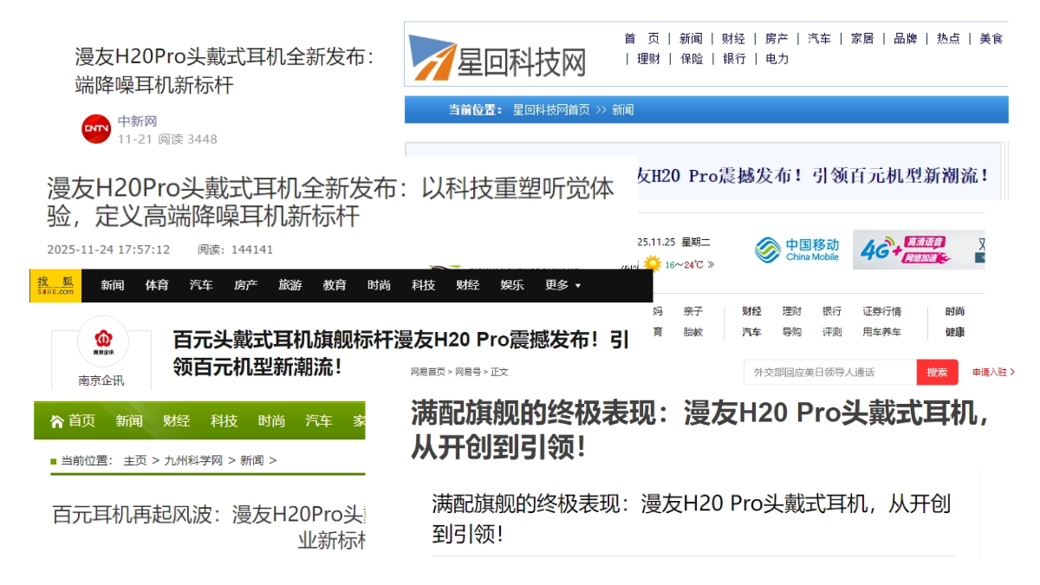Select 财经 in 星回科技网 top menu
This screenshot has height=585, width=1040.
coord(733,38)
